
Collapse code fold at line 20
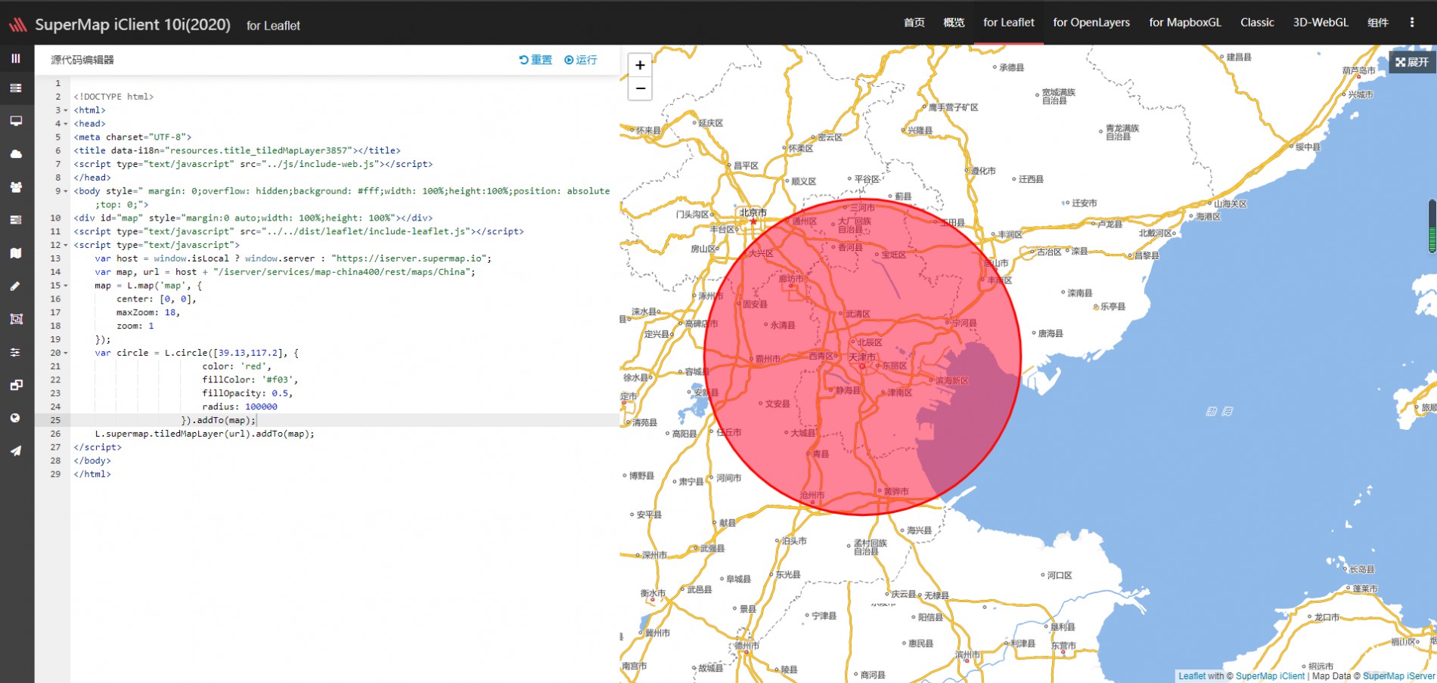coord(66,353)
